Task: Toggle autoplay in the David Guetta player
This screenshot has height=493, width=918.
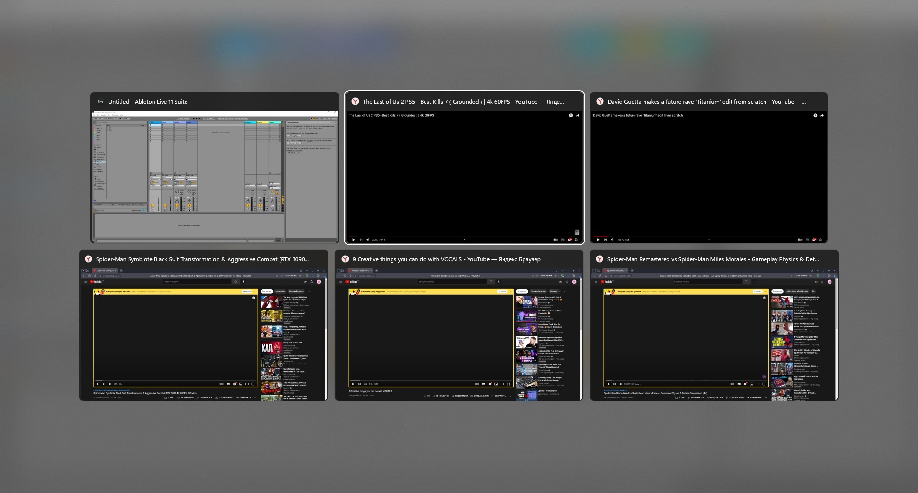Action: (800, 239)
